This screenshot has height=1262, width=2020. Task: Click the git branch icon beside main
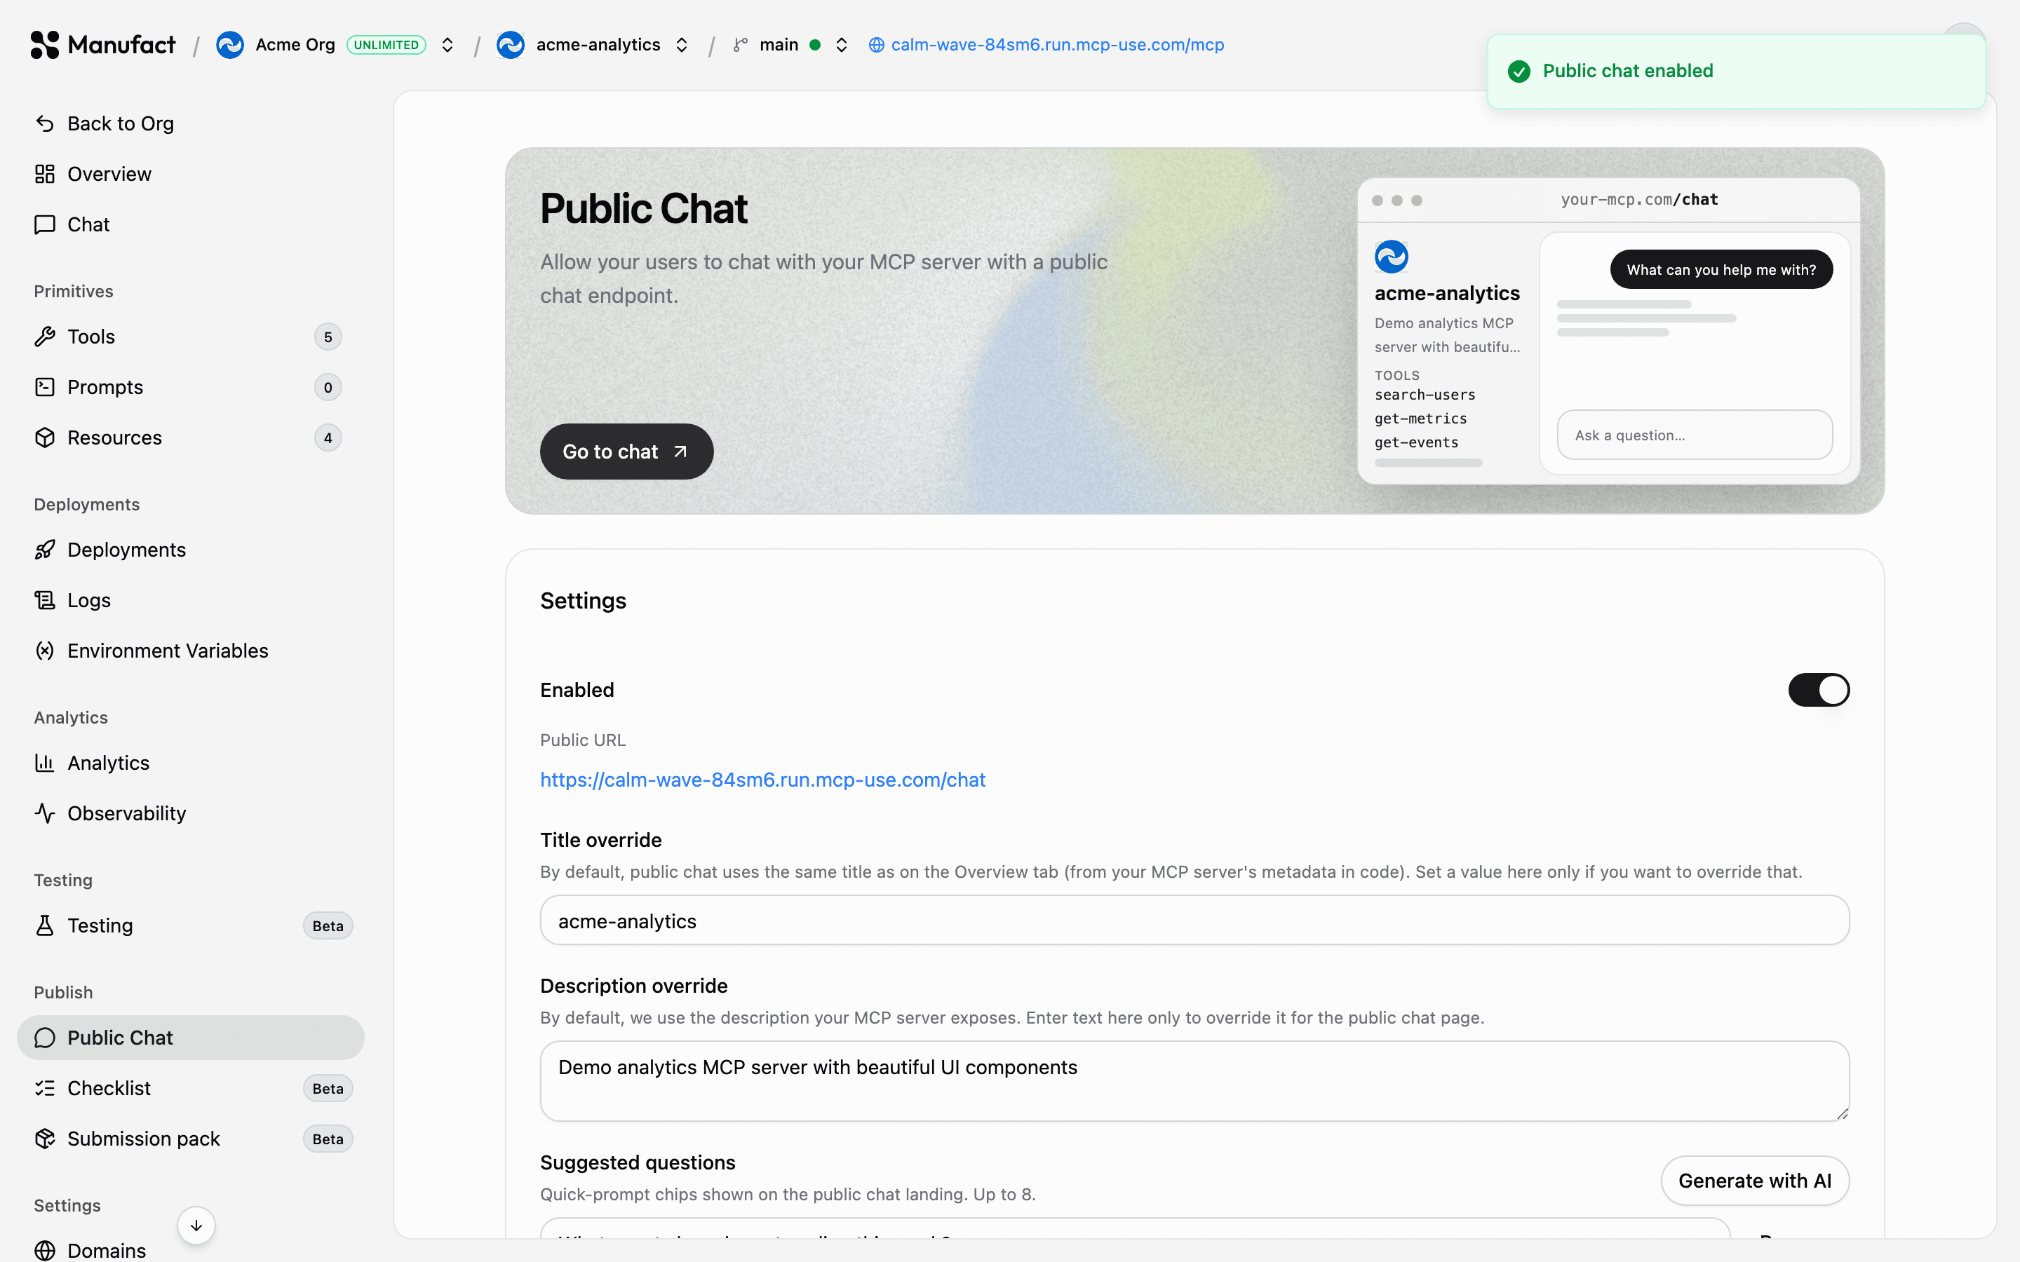tap(739, 45)
